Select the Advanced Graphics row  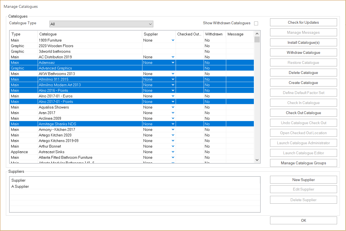(132, 68)
